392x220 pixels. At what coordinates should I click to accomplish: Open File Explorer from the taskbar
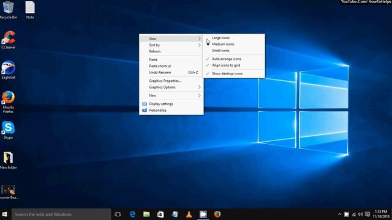tap(146, 215)
